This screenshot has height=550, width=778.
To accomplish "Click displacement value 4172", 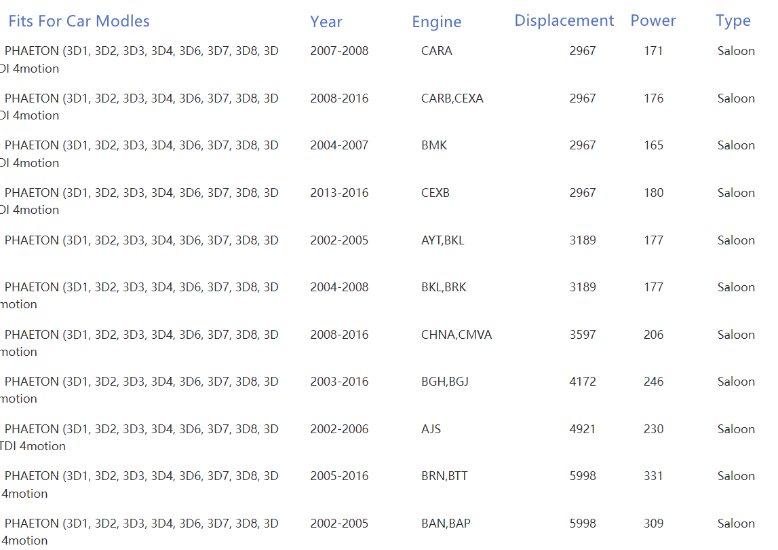I will click(x=583, y=382).
